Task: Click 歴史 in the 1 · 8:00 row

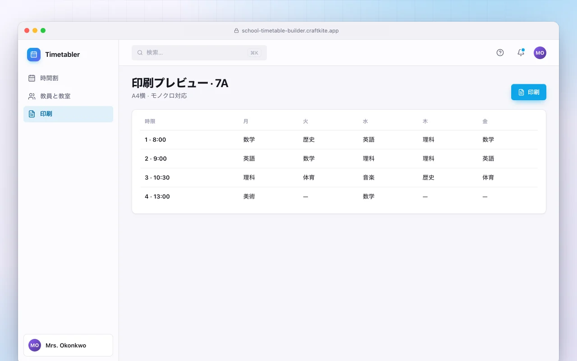Action: coord(309,140)
